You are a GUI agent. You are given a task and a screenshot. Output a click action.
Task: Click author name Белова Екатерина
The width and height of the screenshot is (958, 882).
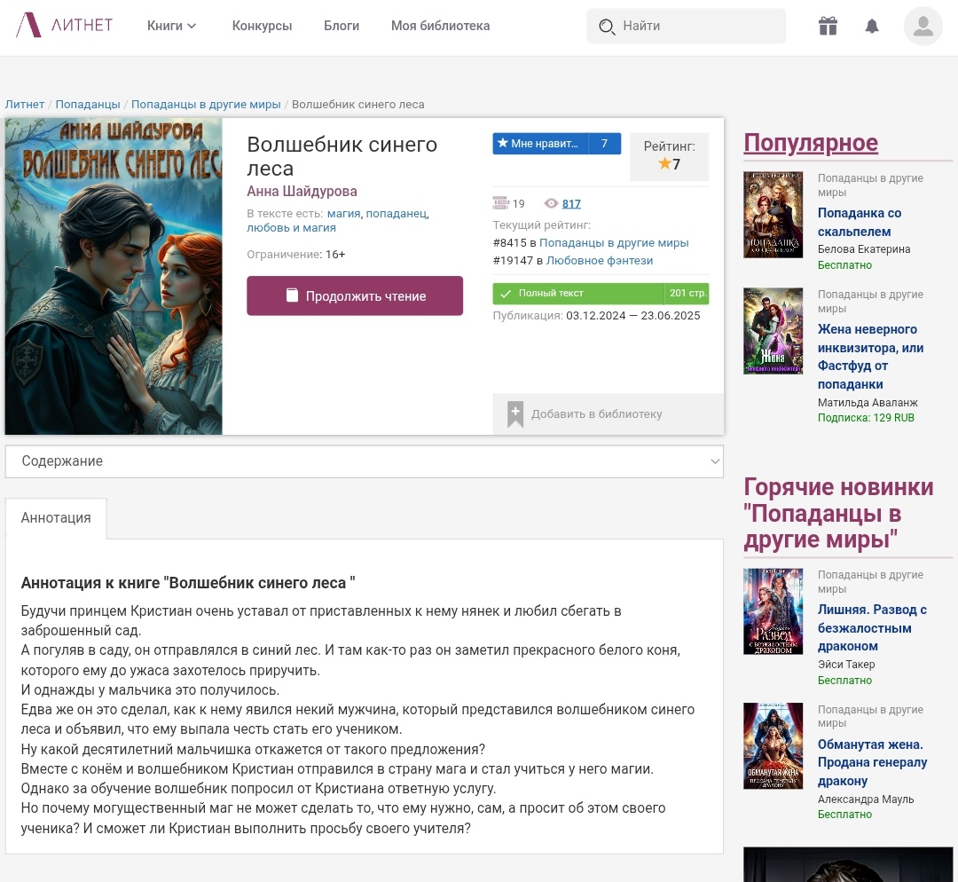click(864, 249)
